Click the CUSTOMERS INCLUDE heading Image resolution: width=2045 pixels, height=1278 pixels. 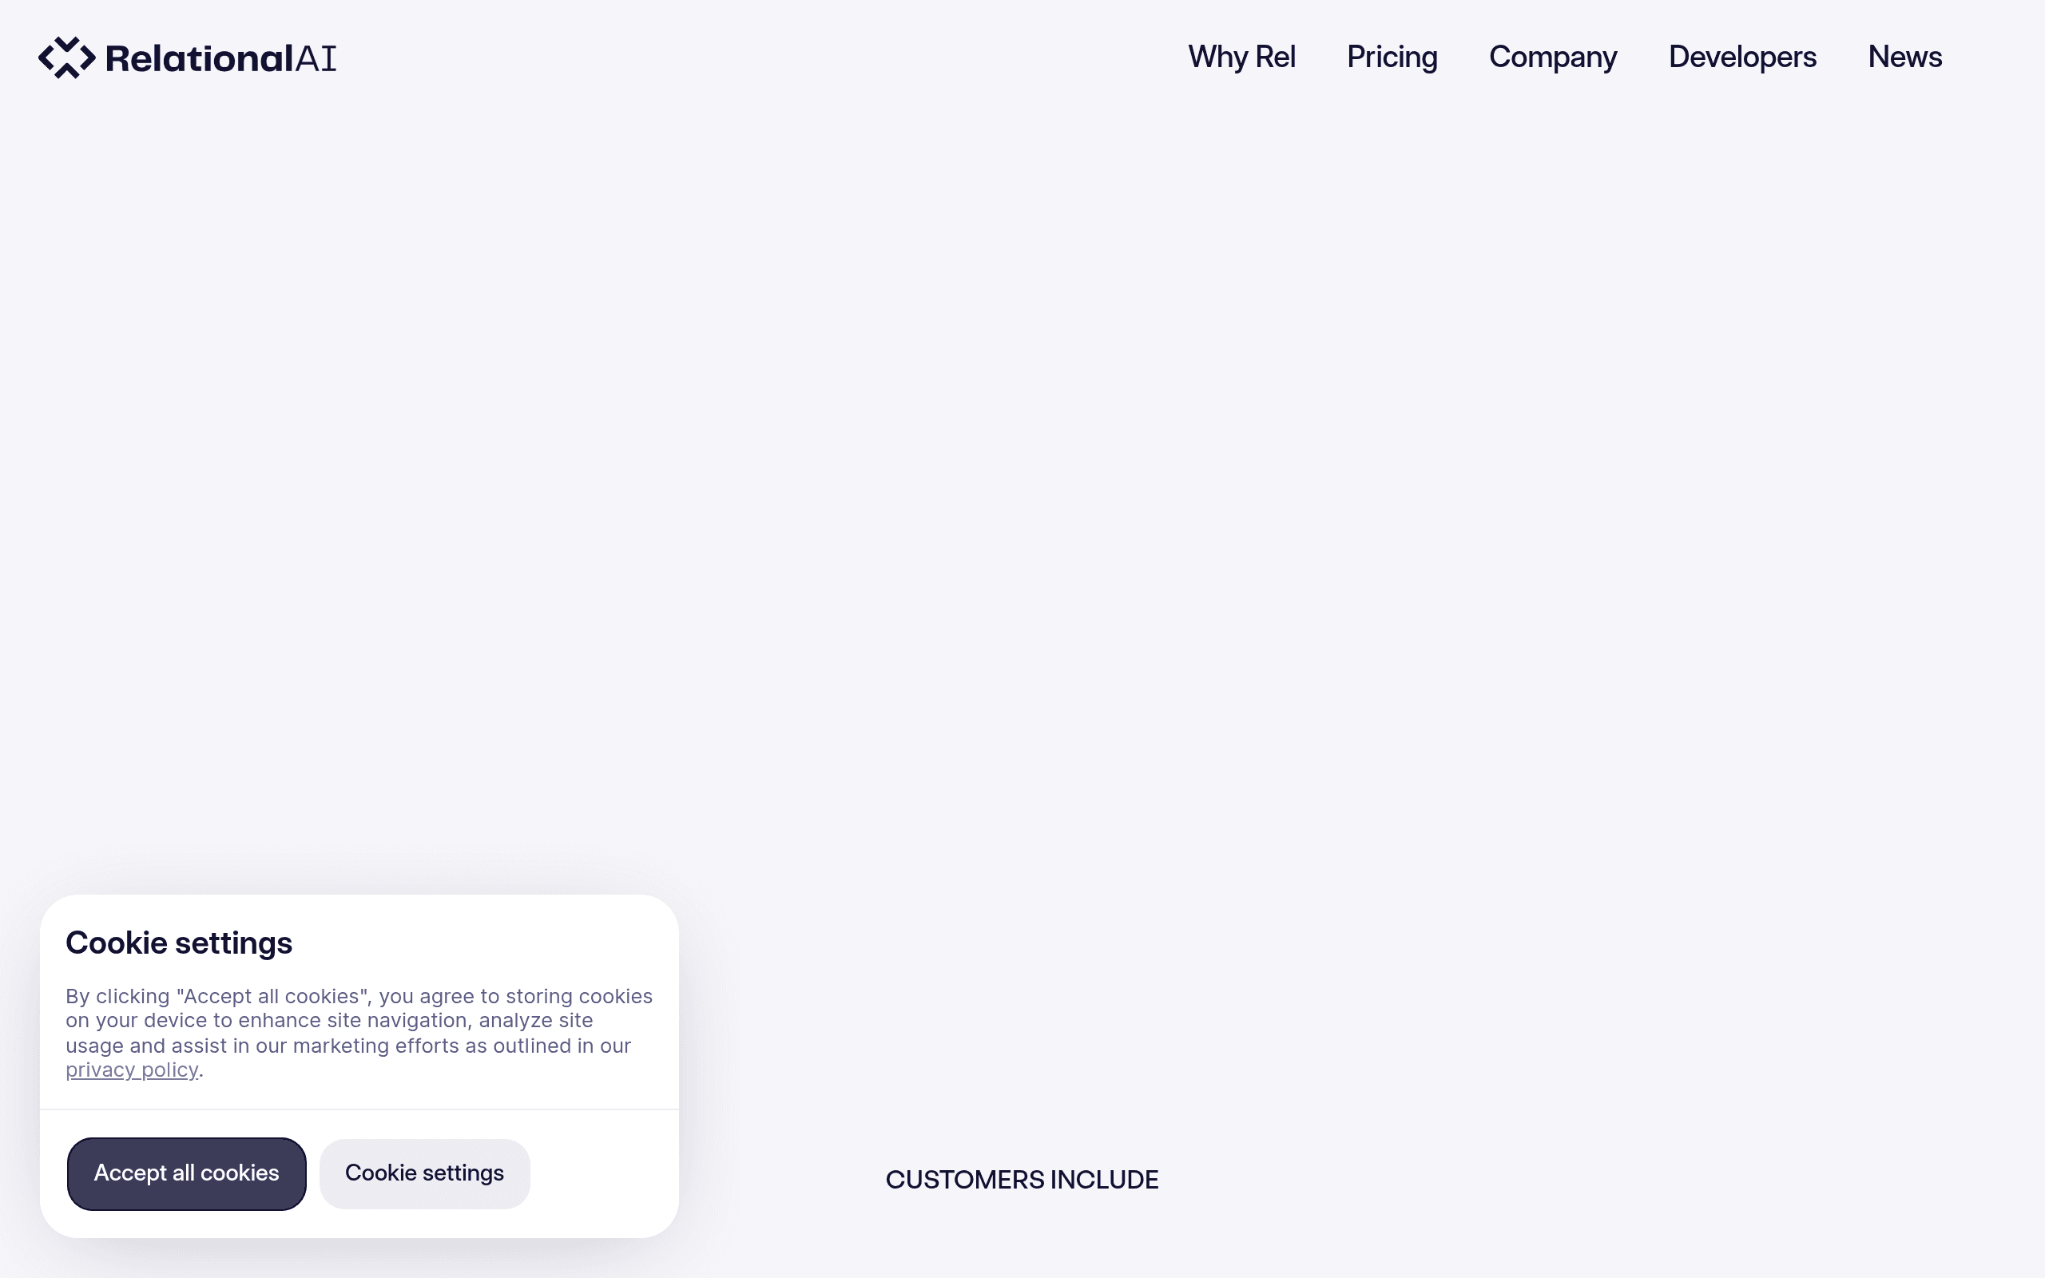[x=1022, y=1179]
